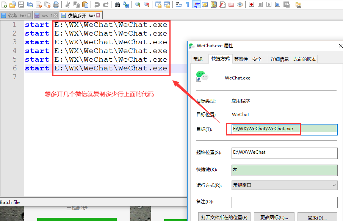Redo the last undone edit
This screenshot has width=343, height=221.
point(106,5)
